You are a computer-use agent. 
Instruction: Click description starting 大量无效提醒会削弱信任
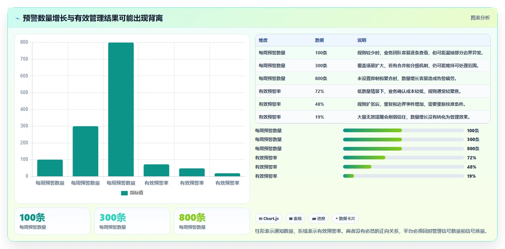(414, 117)
